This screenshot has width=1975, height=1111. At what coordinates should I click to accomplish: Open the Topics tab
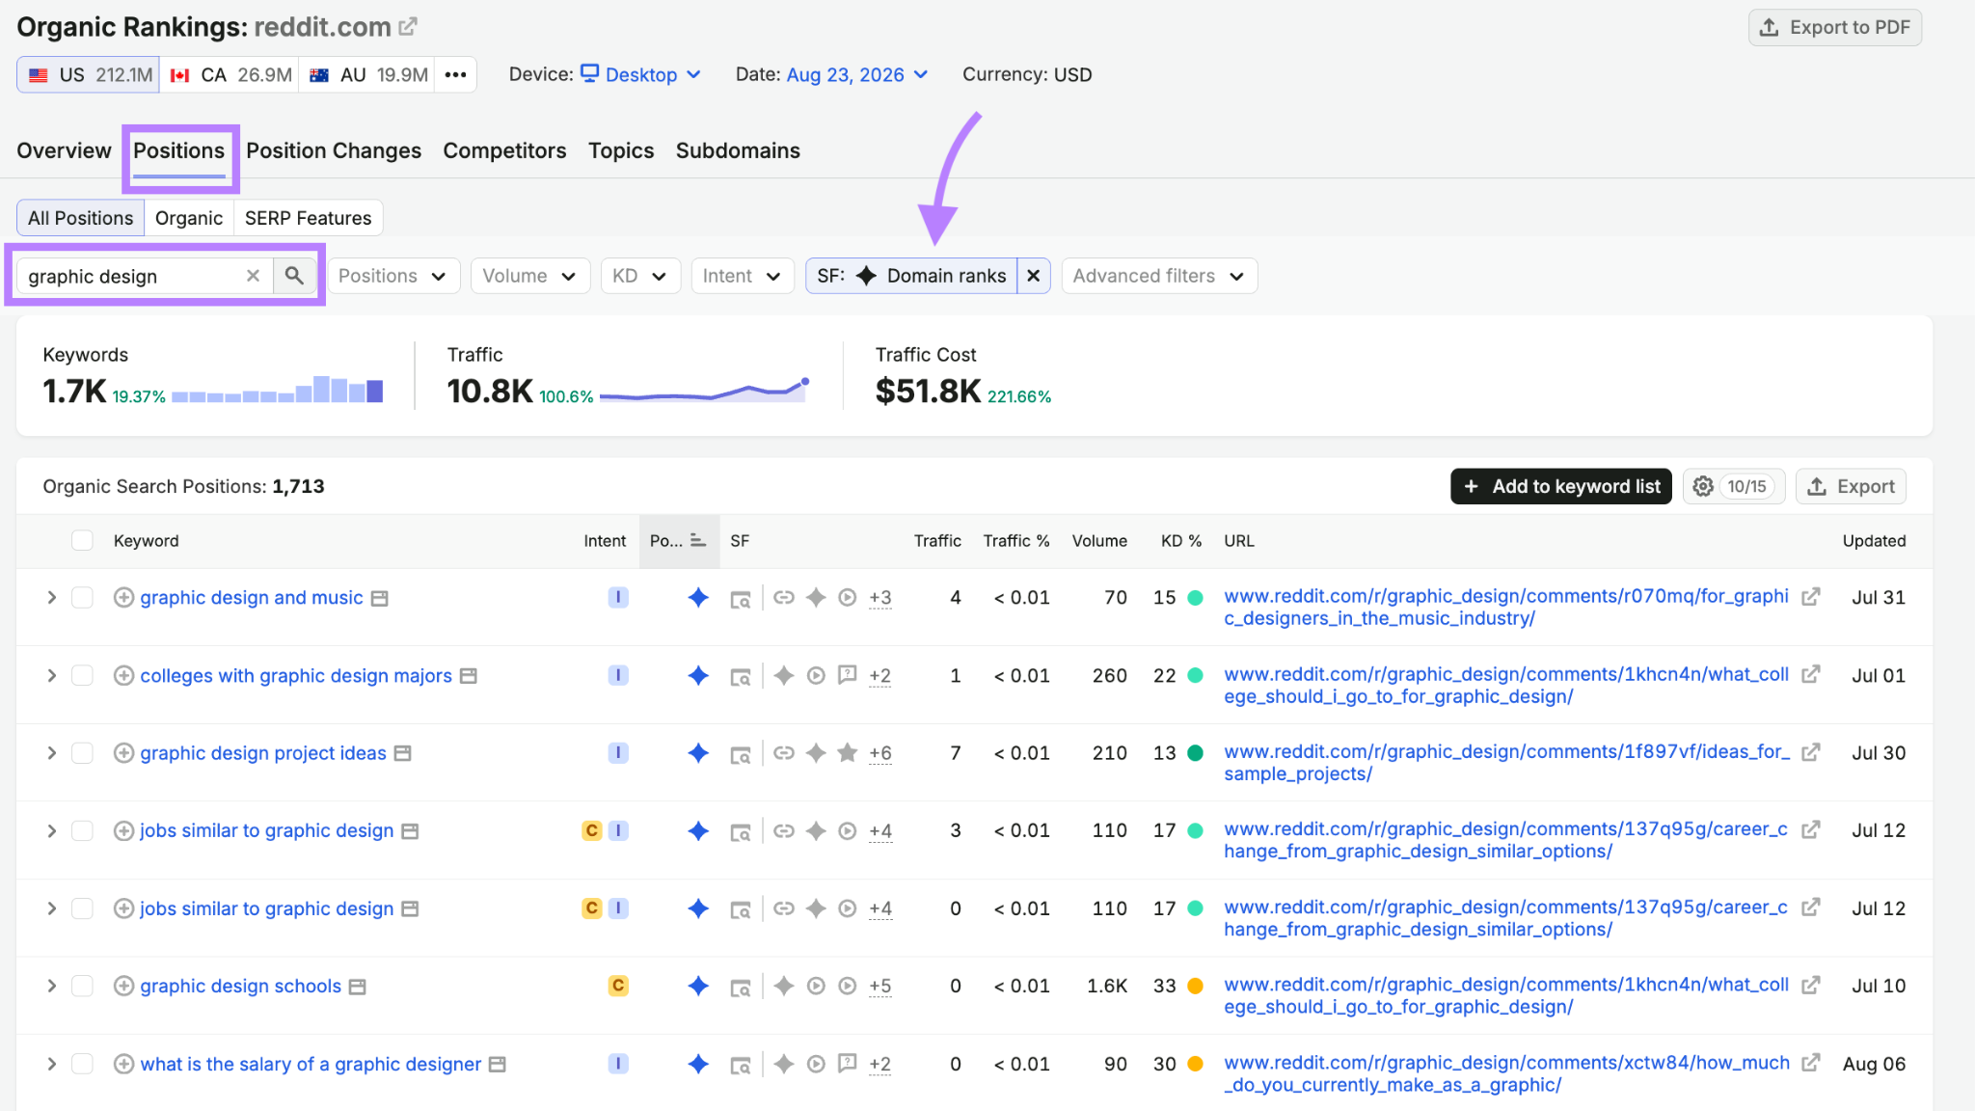(621, 151)
